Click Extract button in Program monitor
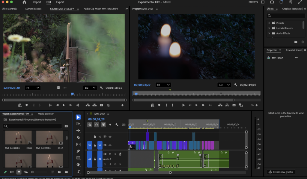Viewport: 307px width, 179px height. pyautogui.click(x=227, y=105)
